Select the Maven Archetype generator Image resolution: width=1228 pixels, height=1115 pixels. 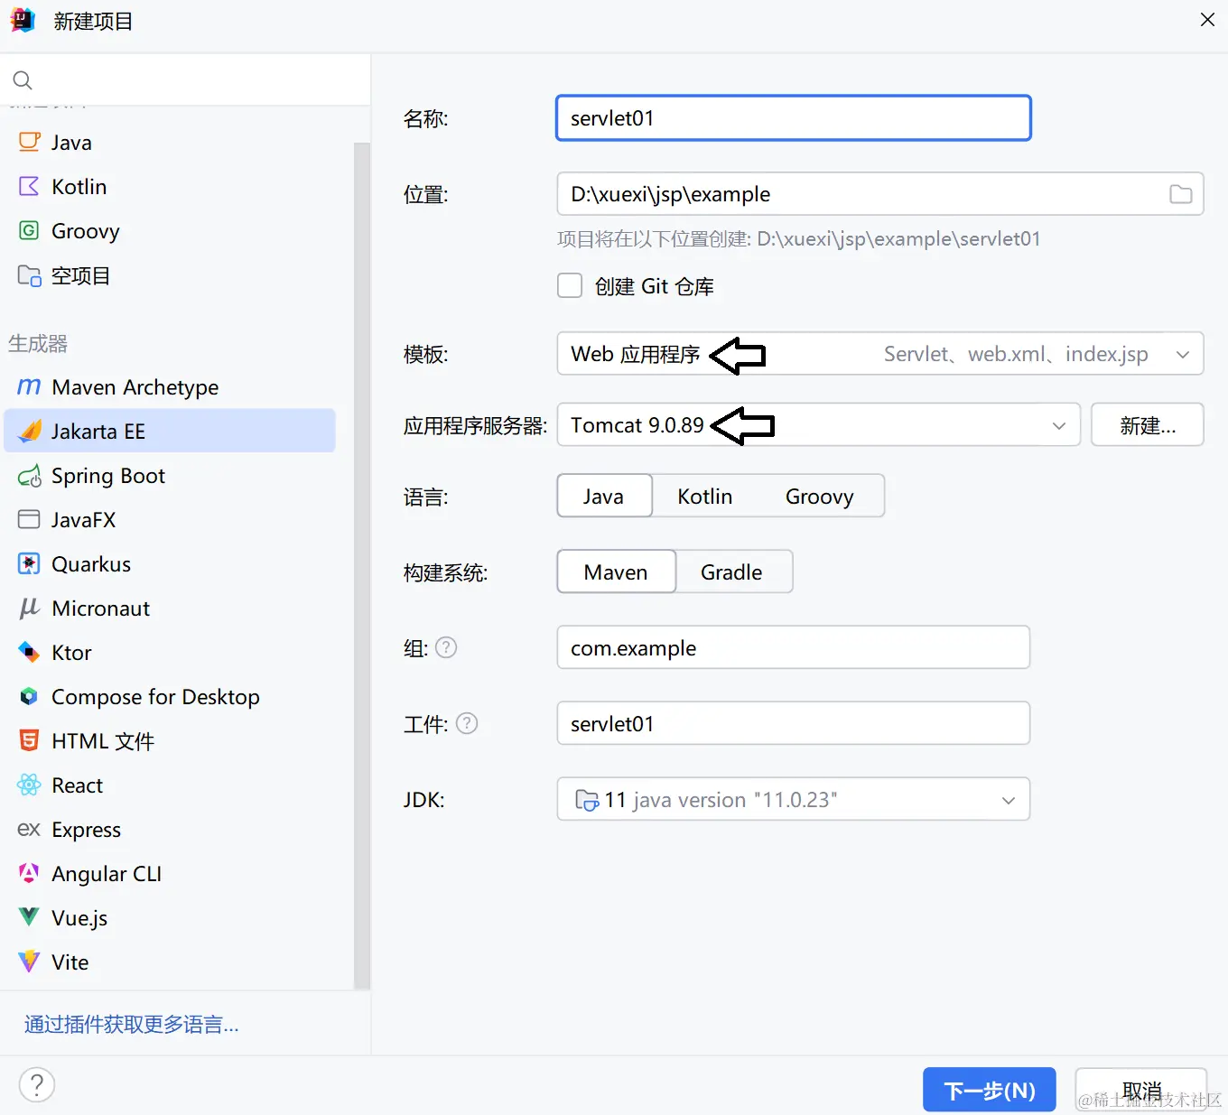[134, 386]
